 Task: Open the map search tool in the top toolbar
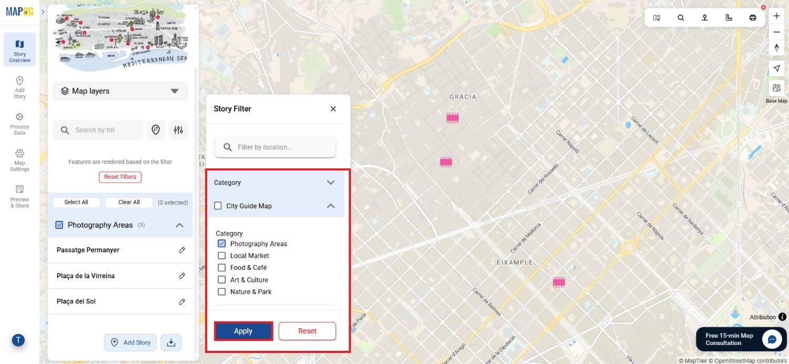(x=681, y=17)
